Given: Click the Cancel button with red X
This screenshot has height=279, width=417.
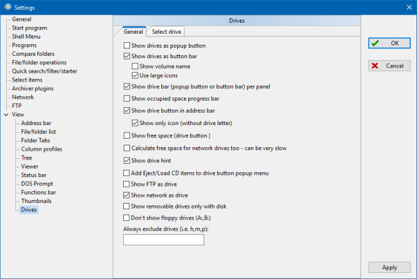Looking at the screenshot, I should pyautogui.click(x=389, y=66).
